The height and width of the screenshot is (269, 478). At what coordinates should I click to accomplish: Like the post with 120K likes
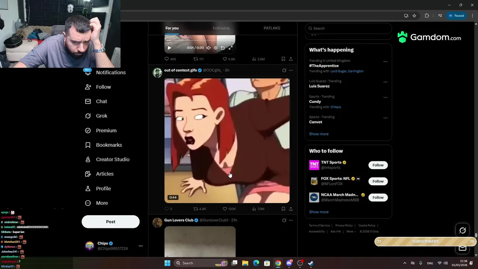click(229, 209)
